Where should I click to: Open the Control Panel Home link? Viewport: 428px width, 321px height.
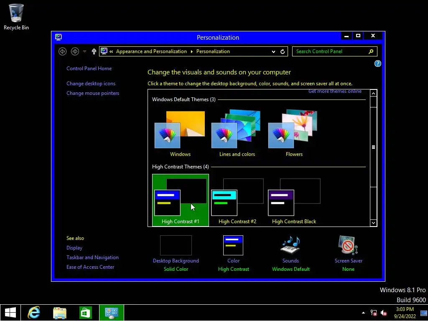(x=89, y=69)
